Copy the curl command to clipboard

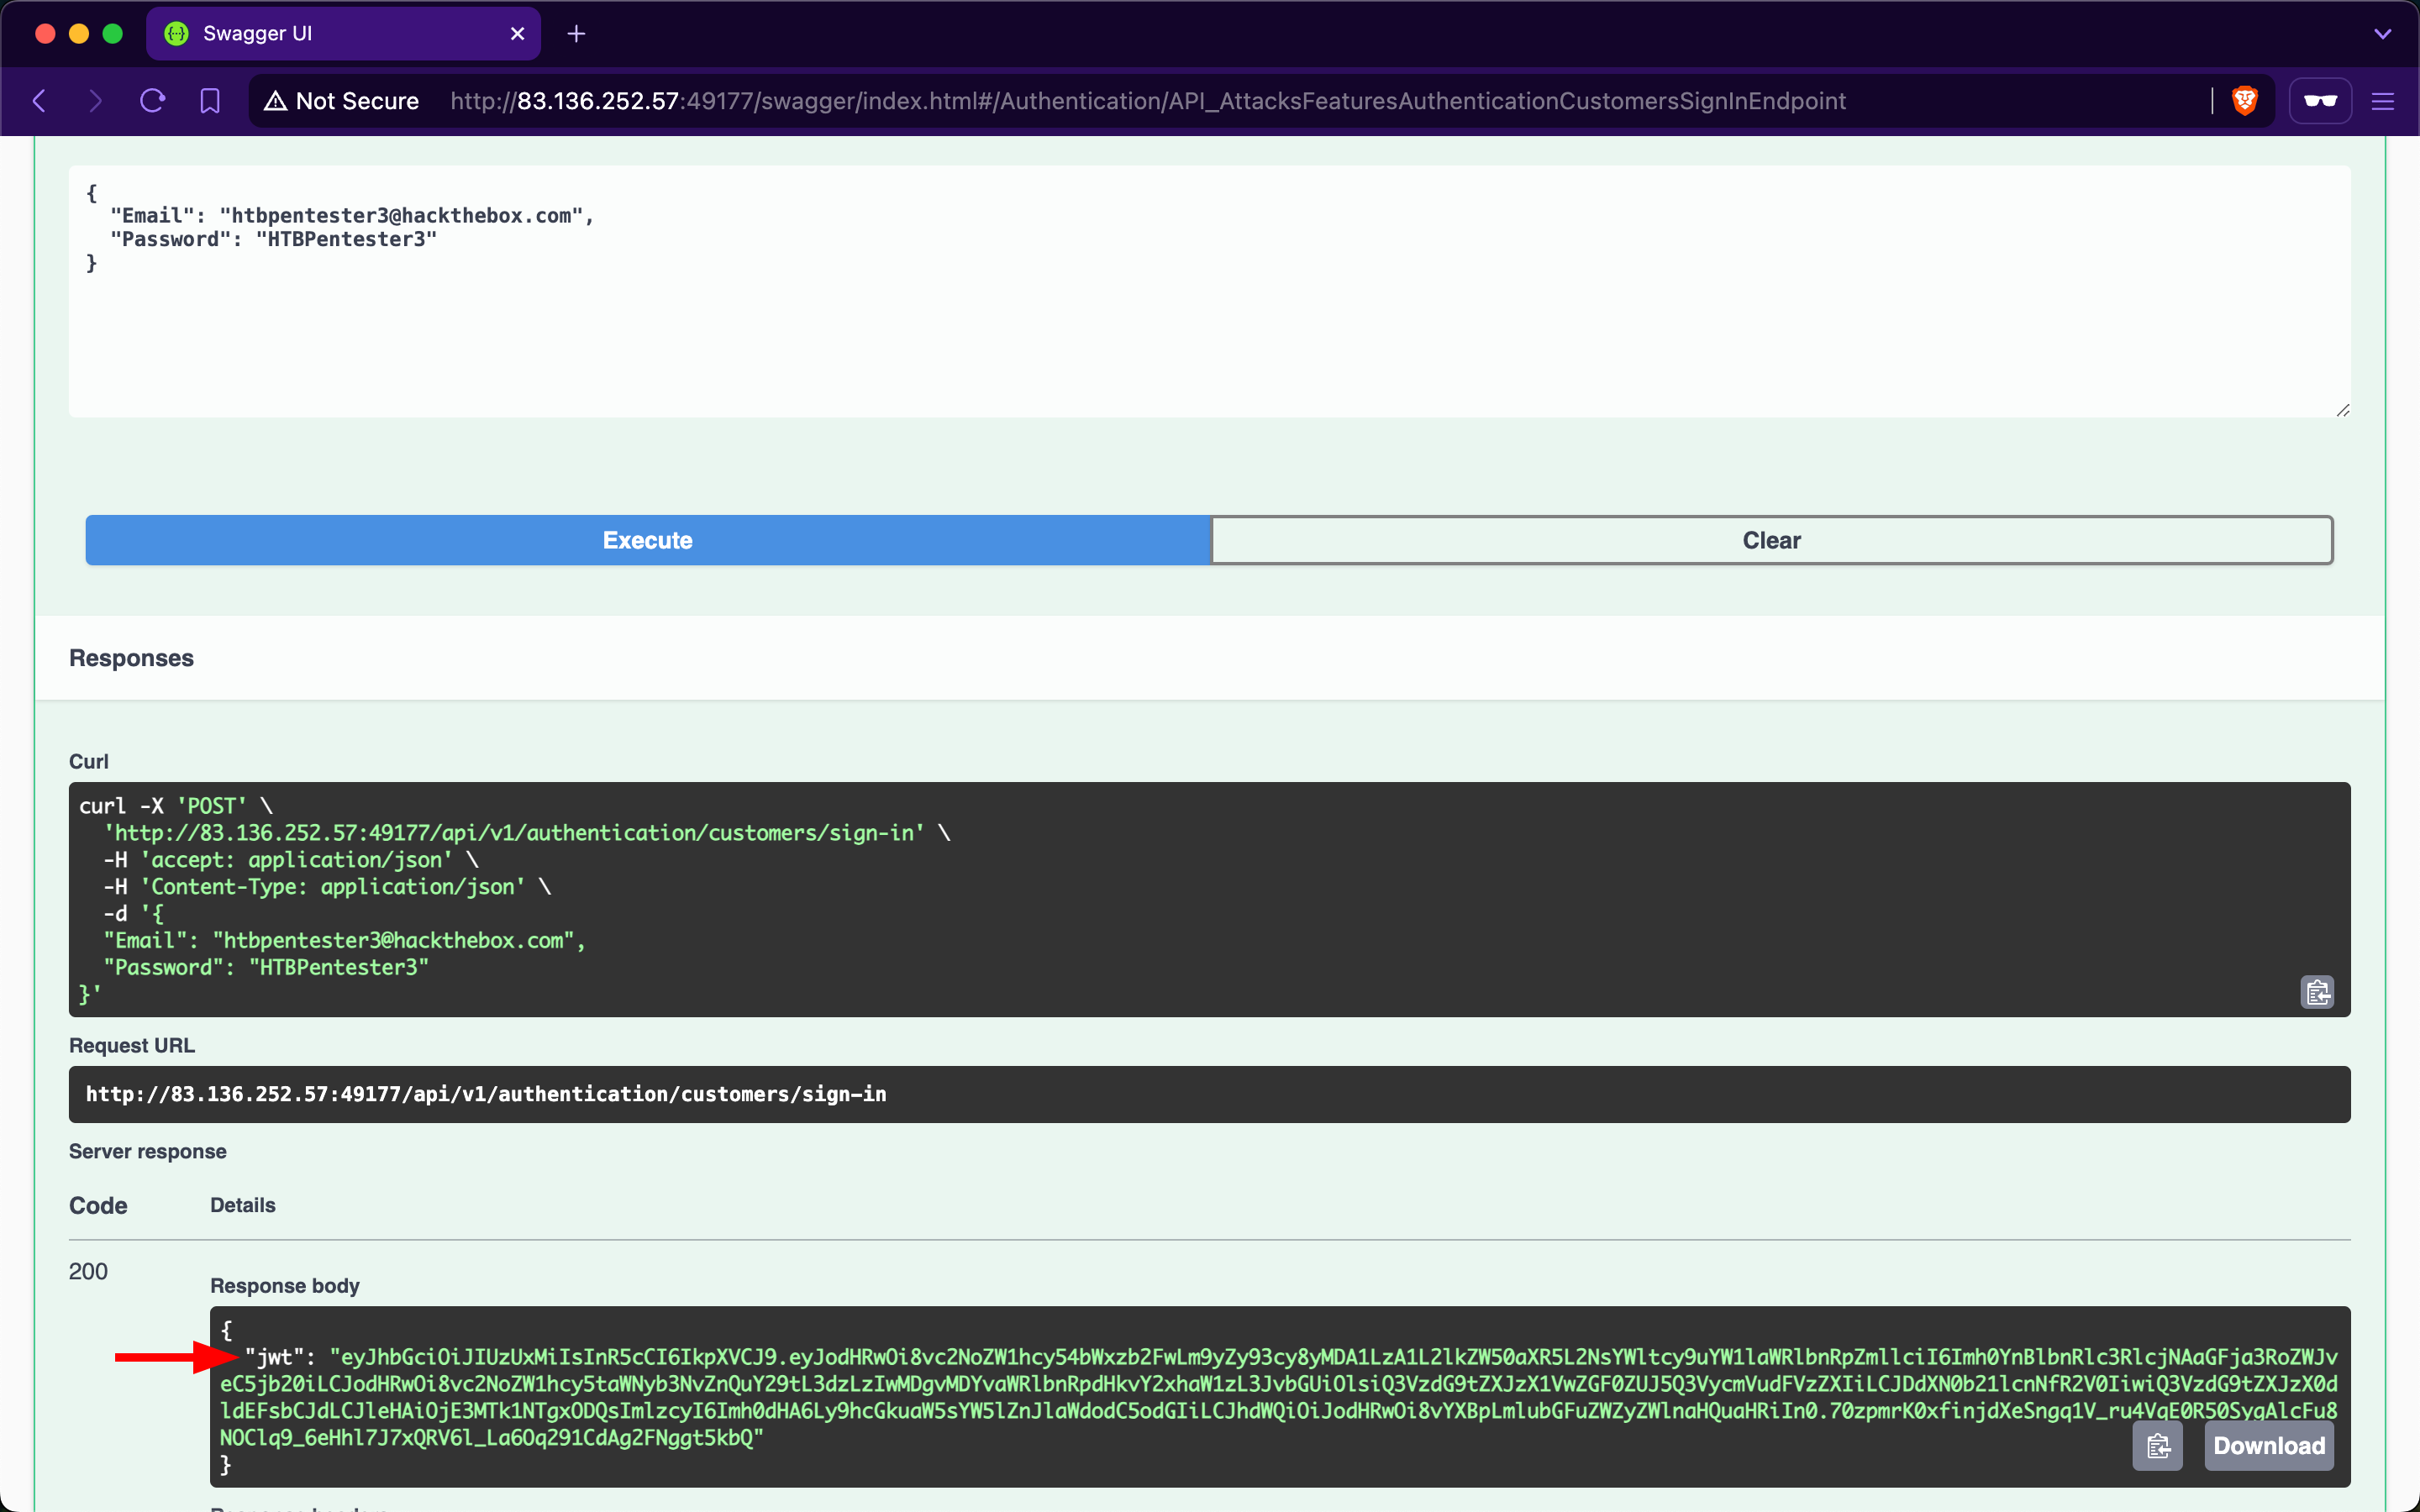tap(2317, 992)
